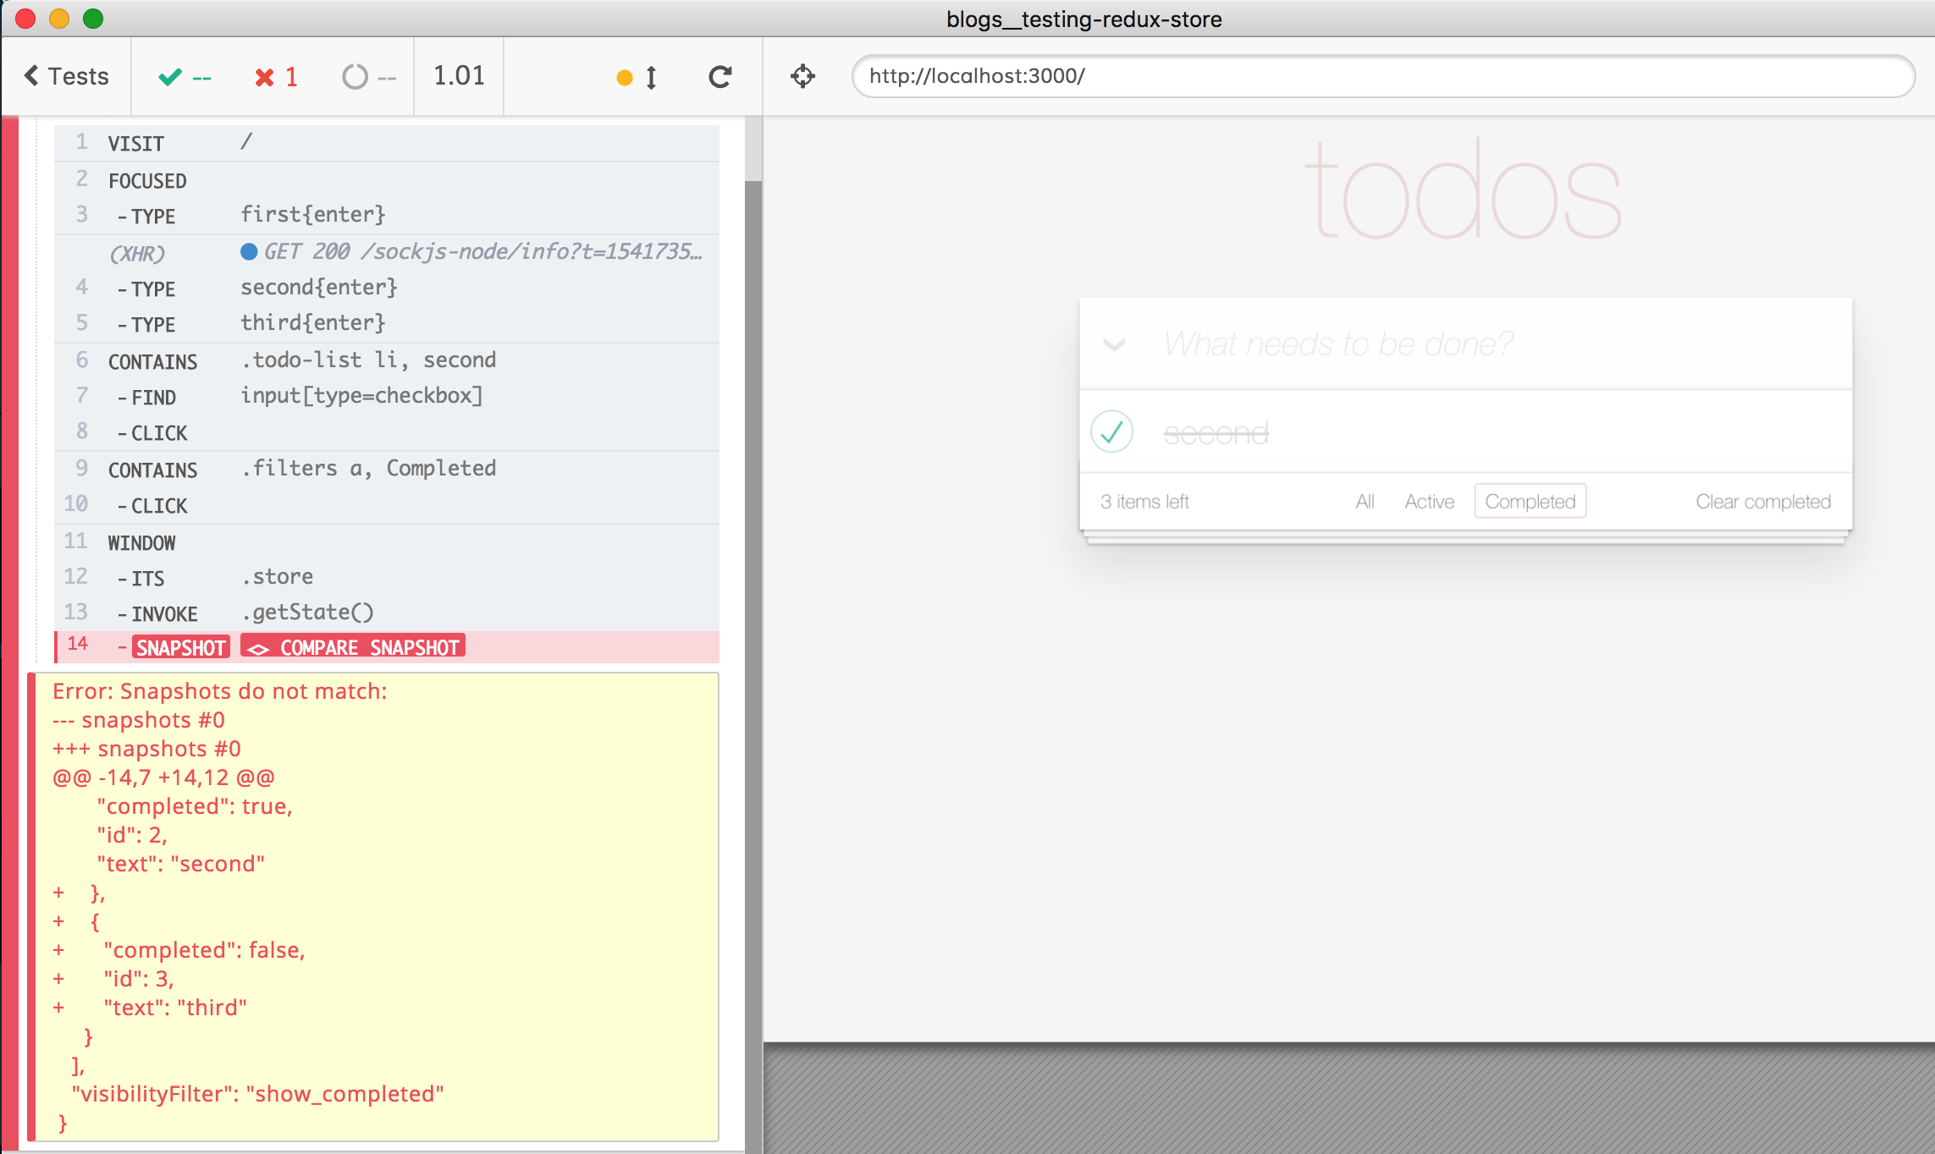Click the blue XHR request dot
The width and height of the screenshot is (1935, 1154).
click(249, 251)
